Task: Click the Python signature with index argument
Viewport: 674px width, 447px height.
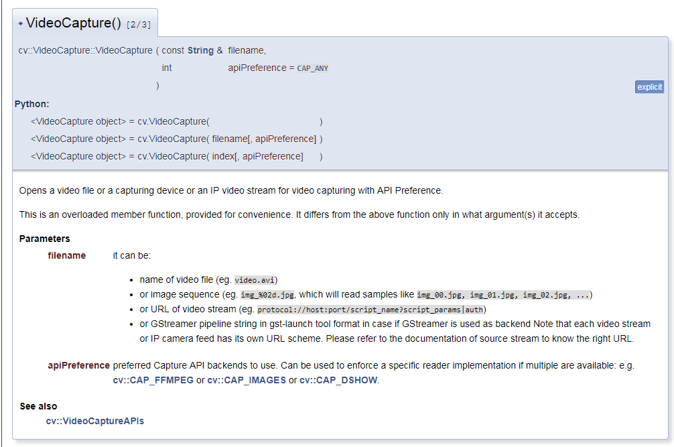Action: 177,156
